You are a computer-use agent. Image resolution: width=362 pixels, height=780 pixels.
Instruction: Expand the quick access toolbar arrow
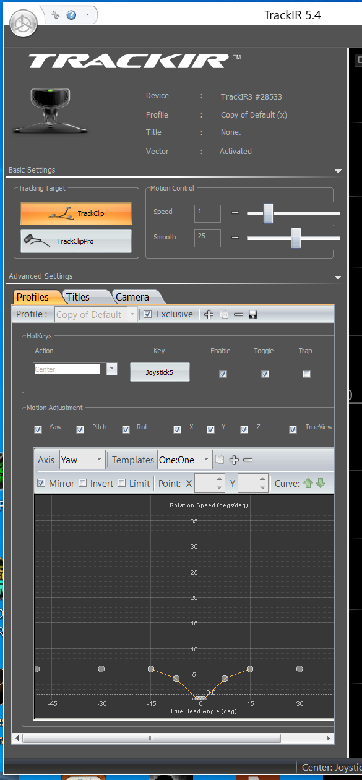88,15
